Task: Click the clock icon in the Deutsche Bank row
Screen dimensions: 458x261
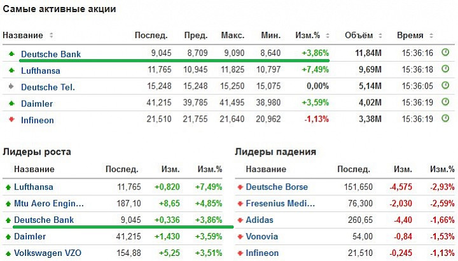Action: click(445, 53)
